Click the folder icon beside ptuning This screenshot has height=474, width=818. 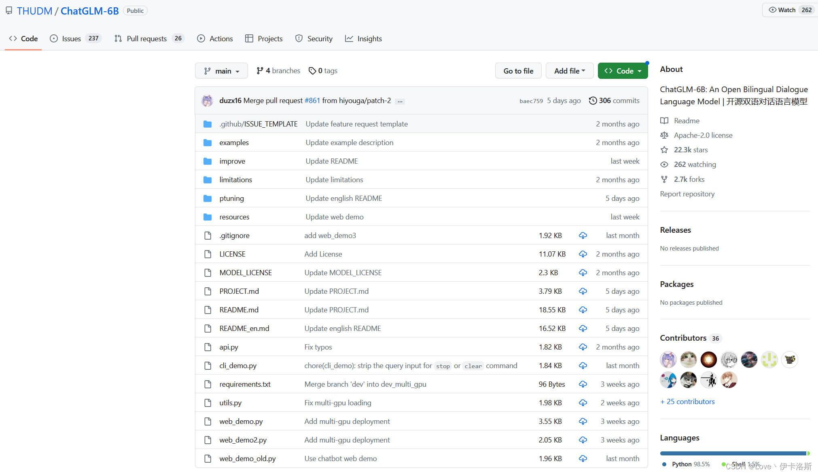click(x=208, y=198)
